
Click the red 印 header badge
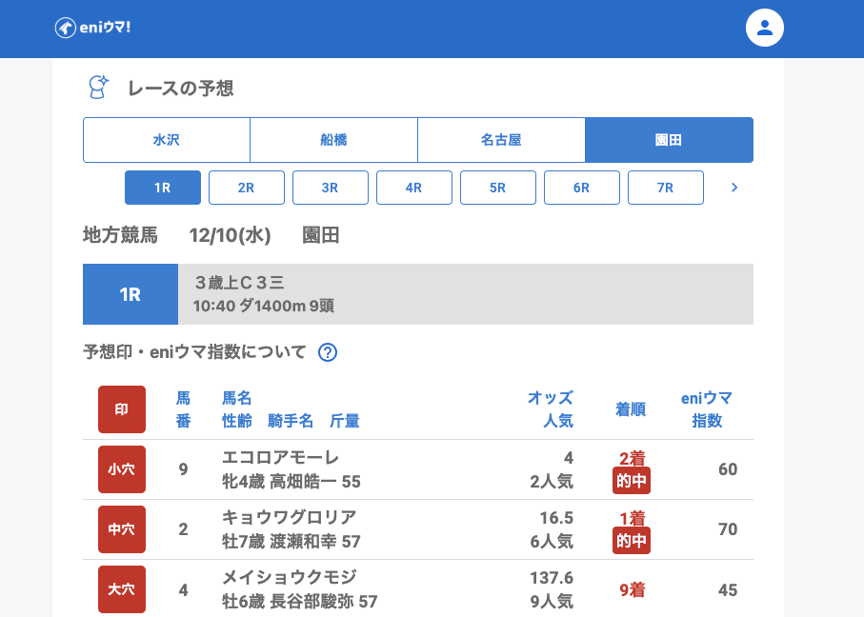point(122,409)
